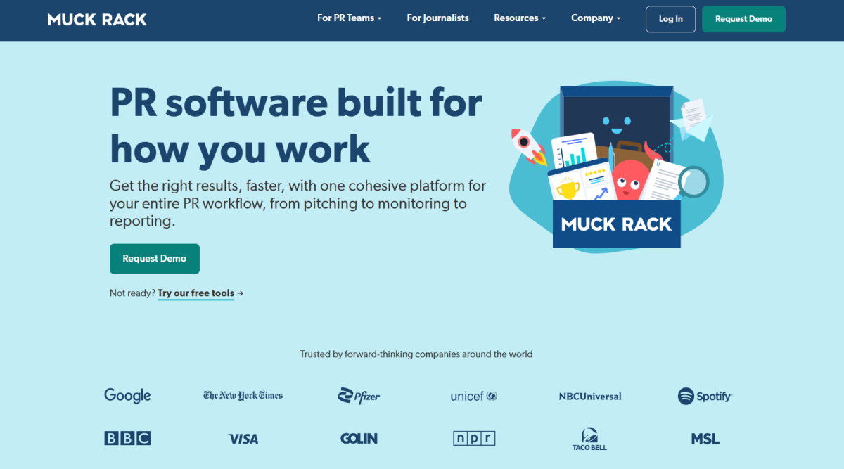The width and height of the screenshot is (844, 469).
Task: Click the Pfizer logo
Action: 359,395
